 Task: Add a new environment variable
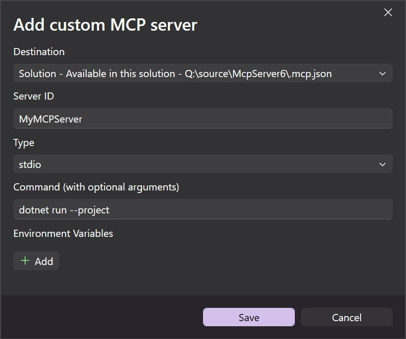(x=36, y=261)
